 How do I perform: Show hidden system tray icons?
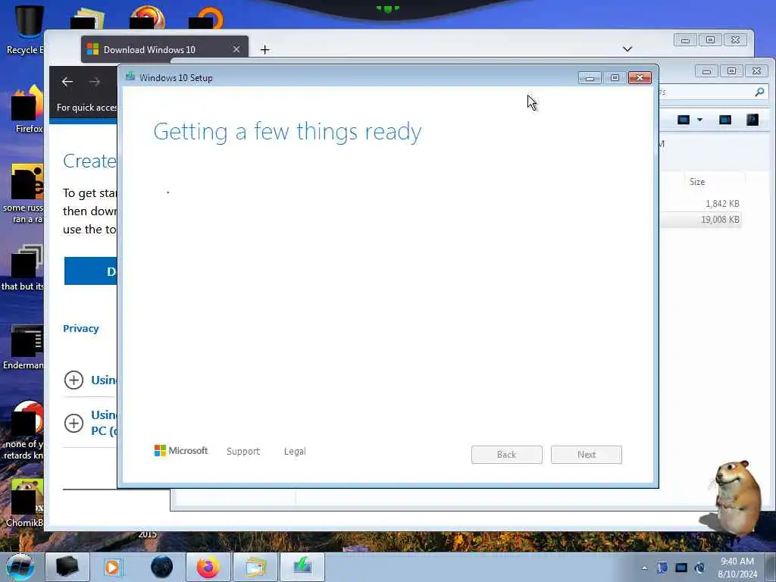pyautogui.click(x=644, y=568)
